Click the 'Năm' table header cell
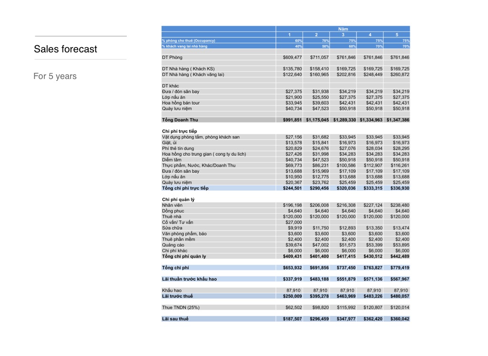 point(343,29)
